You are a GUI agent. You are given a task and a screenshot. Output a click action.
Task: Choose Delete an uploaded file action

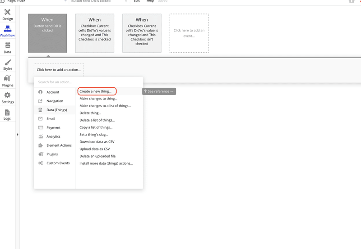pos(97,156)
